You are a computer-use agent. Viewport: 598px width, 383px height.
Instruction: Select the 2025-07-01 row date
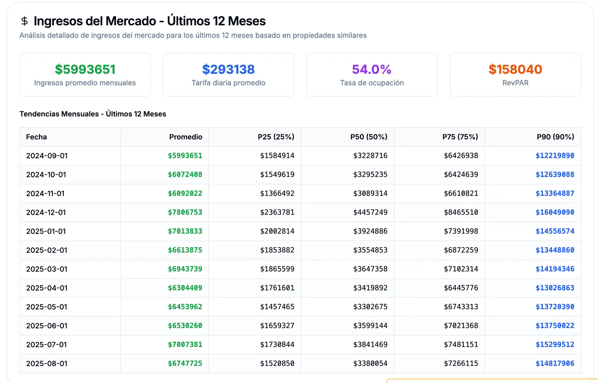[x=46, y=344]
